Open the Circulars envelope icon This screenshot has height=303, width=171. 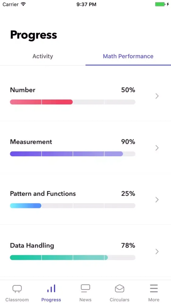pyautogui.click(x=119, y=289)
